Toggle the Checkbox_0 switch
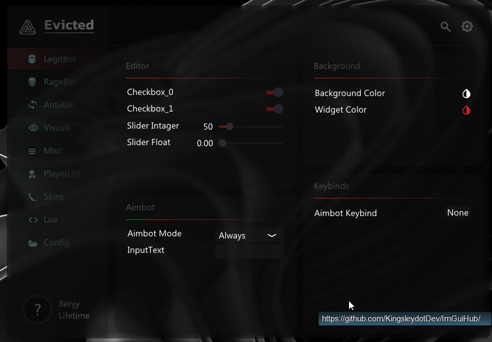The height and width of the screenshot is (342, 492). pos(275,92)
